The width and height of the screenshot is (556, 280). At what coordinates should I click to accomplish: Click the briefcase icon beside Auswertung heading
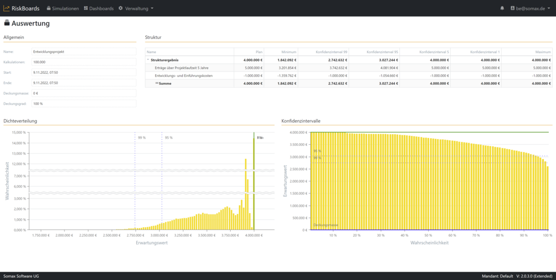pyautogui.click(x=7, y=23)
